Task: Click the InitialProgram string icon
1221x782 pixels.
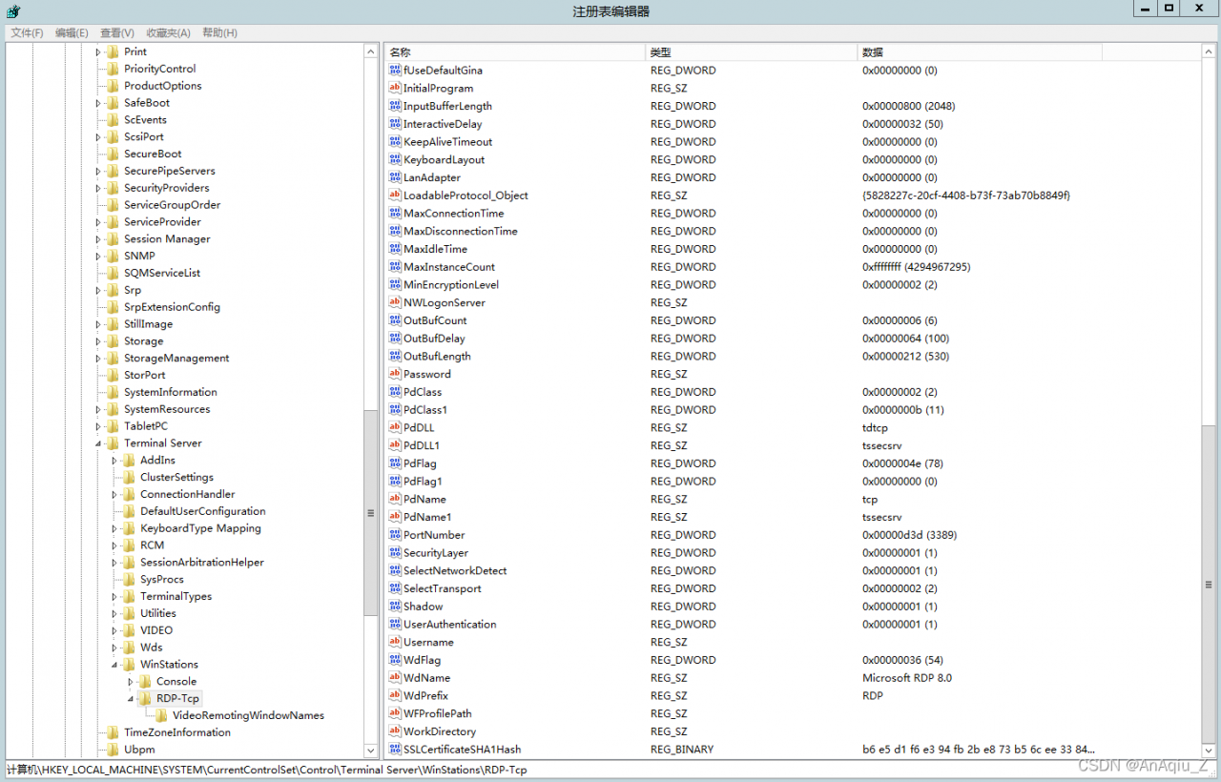Action: point(395,88)
